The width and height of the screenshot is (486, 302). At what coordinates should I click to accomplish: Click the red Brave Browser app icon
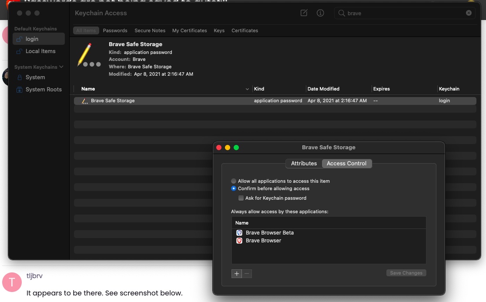[x=239, y=241]
